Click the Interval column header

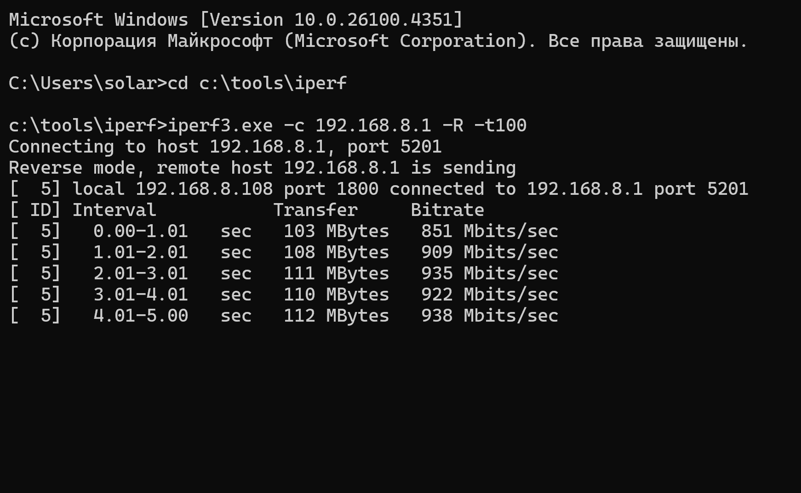click(114, 210)
